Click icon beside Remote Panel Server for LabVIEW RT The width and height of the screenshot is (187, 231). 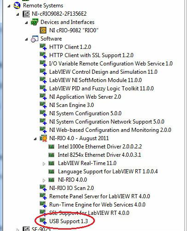click(43, 196)
